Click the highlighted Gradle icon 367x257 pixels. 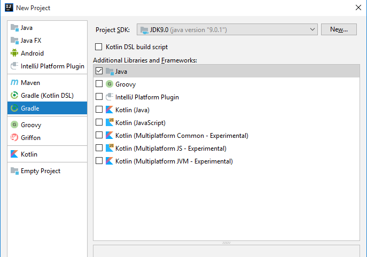click(14, 108)
